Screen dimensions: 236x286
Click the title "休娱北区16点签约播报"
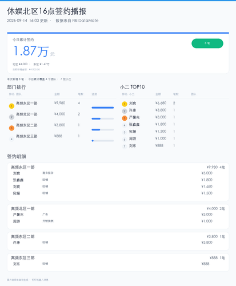click(47, 11)
